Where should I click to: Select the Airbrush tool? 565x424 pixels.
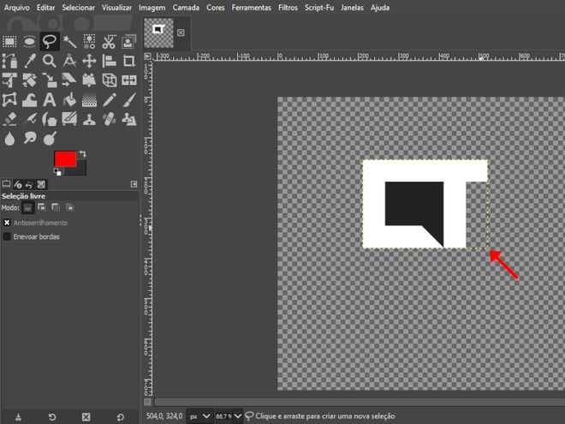pyautogui.click(x=30, y=119)
